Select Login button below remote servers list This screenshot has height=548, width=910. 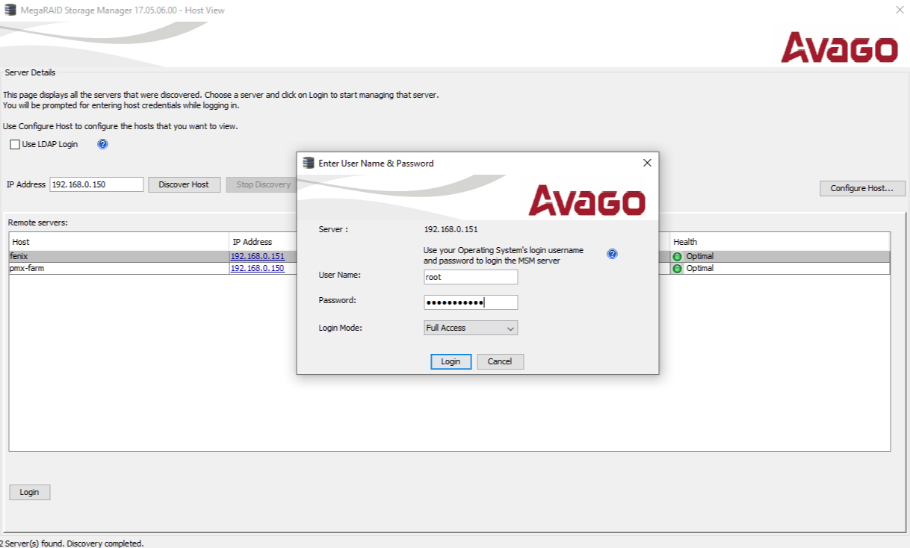pos(29,492)
